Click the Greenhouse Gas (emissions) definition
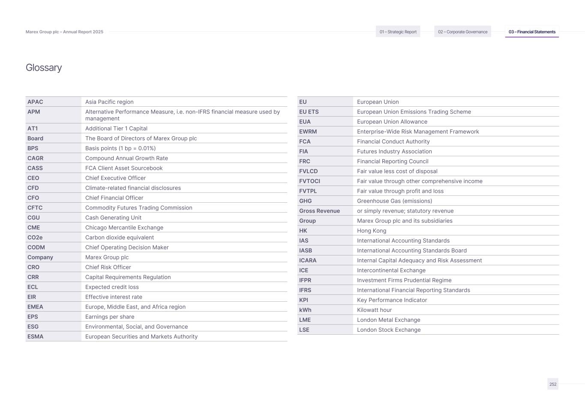This screenshot has height=414, width=585. pyautogui.click(x=394, y=201)
